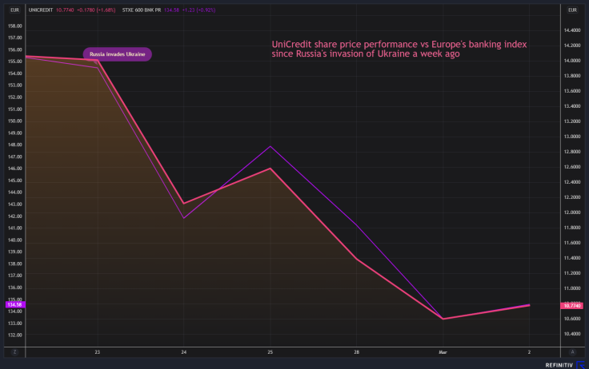Click the 12.0000 label on right axis

point(572,212)
